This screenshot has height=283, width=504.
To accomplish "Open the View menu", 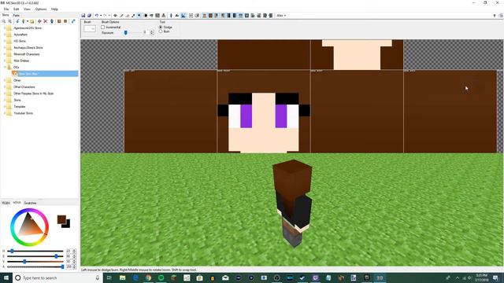I will [x=27, y=9].
